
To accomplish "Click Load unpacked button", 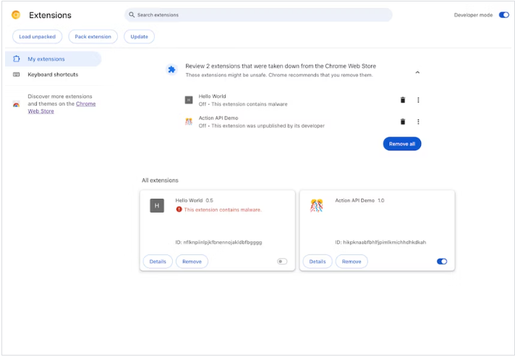I will pyautogui.click(x=37, y=37).
